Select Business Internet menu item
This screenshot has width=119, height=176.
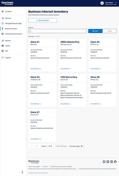11,29
